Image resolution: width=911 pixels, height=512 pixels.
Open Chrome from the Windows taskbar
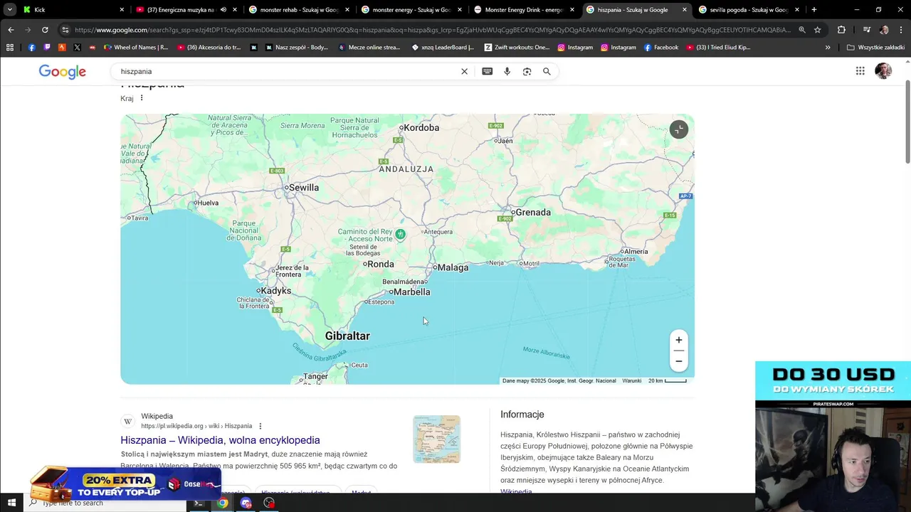(223, 503)
